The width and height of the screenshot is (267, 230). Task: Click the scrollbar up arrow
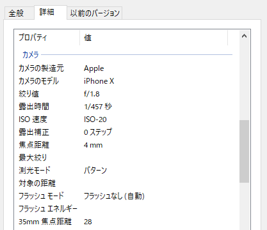(x=244, y=36)
